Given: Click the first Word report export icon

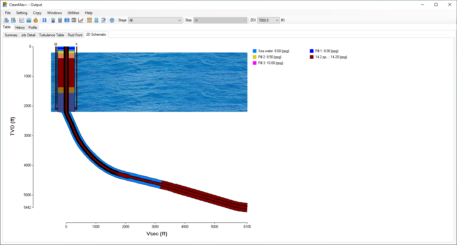Looking at the screenshot, I should pyautogui.click(x=6, y=20).
